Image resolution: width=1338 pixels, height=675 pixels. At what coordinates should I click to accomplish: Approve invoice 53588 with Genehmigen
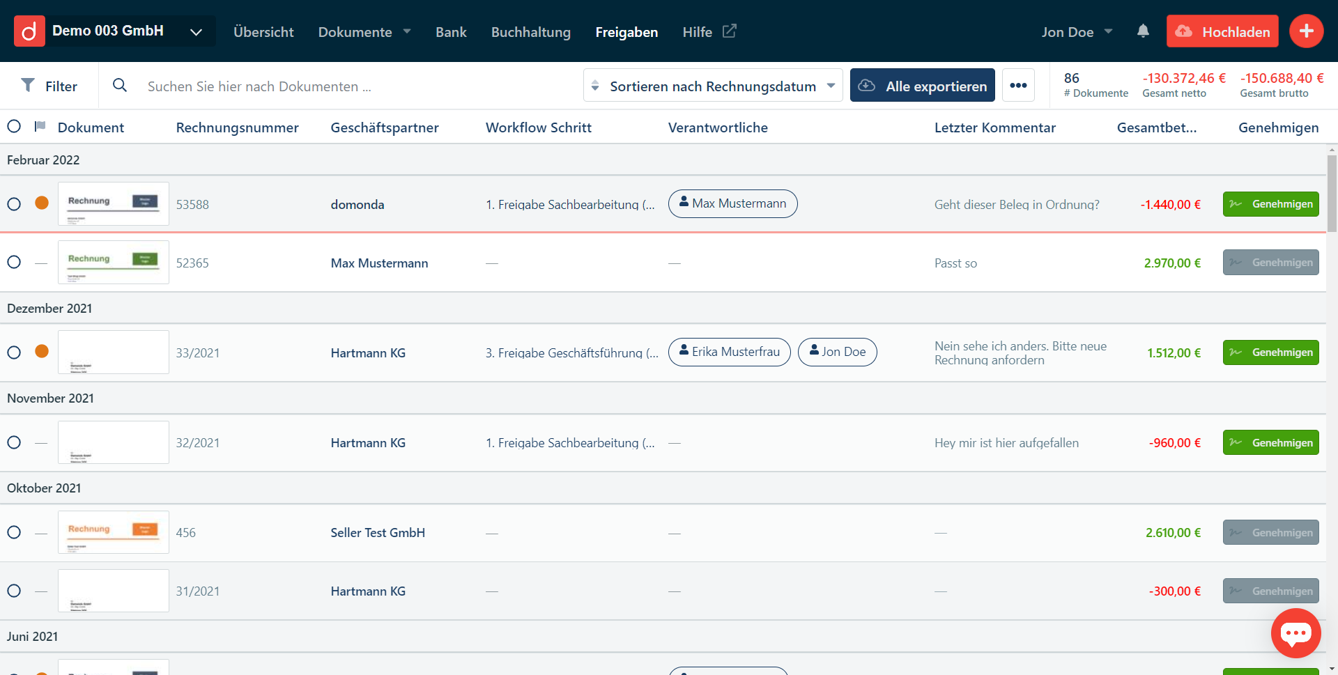coord(1270,204)
